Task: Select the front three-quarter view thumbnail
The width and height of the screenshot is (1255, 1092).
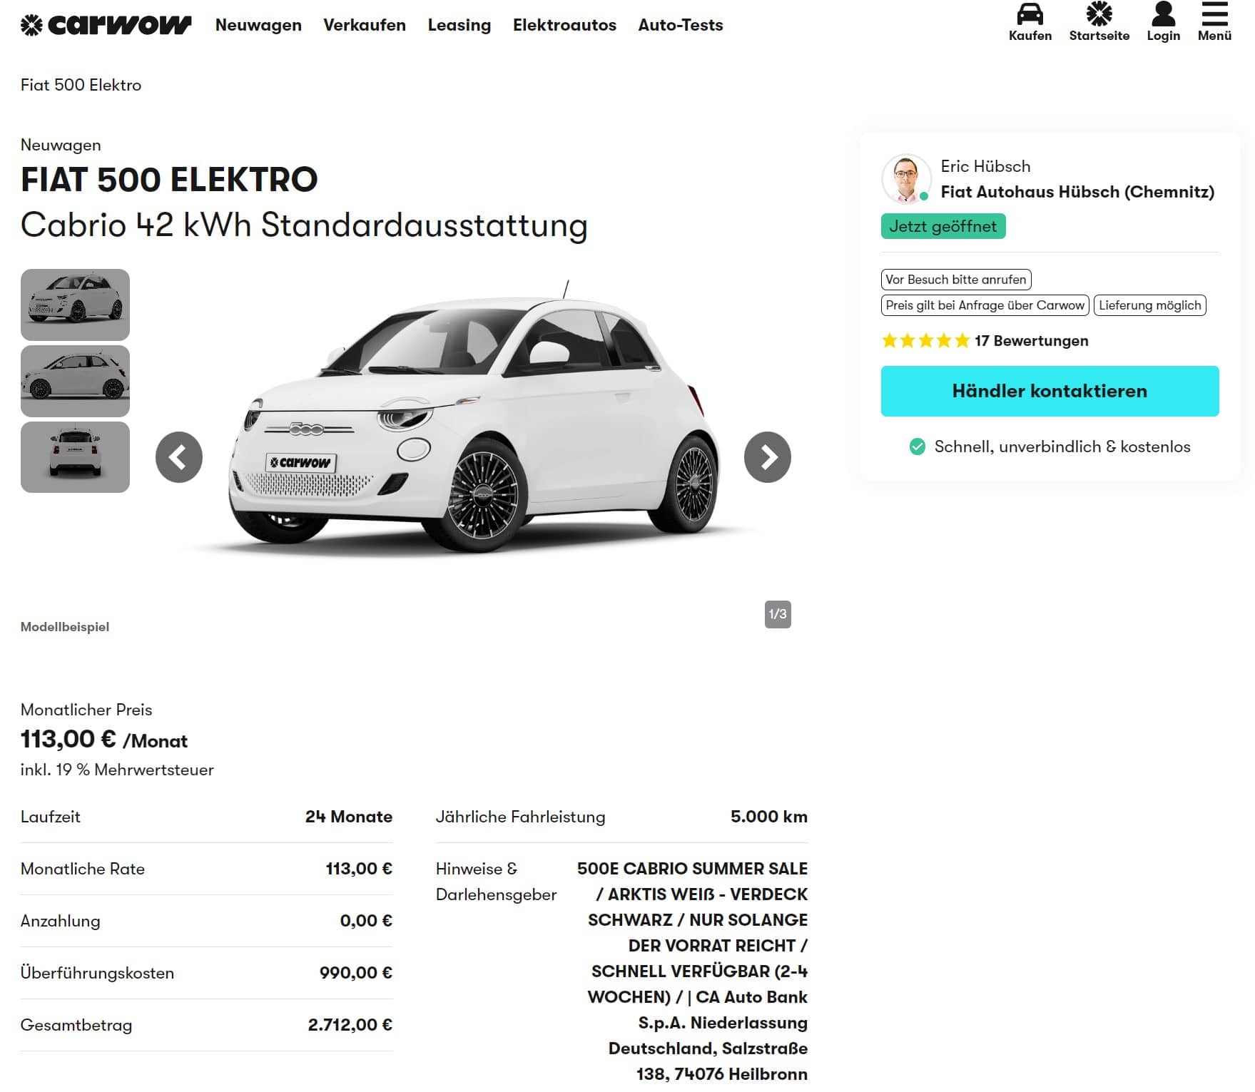Action: point(75,305)
